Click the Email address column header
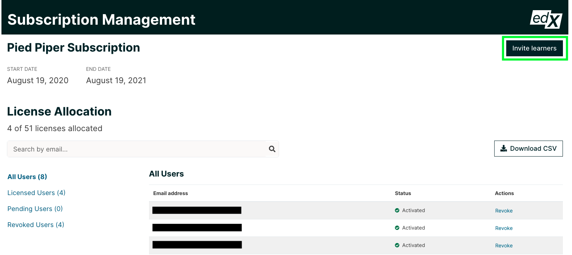This screenshot has height=255, width=572. click(x=170, y=193)
